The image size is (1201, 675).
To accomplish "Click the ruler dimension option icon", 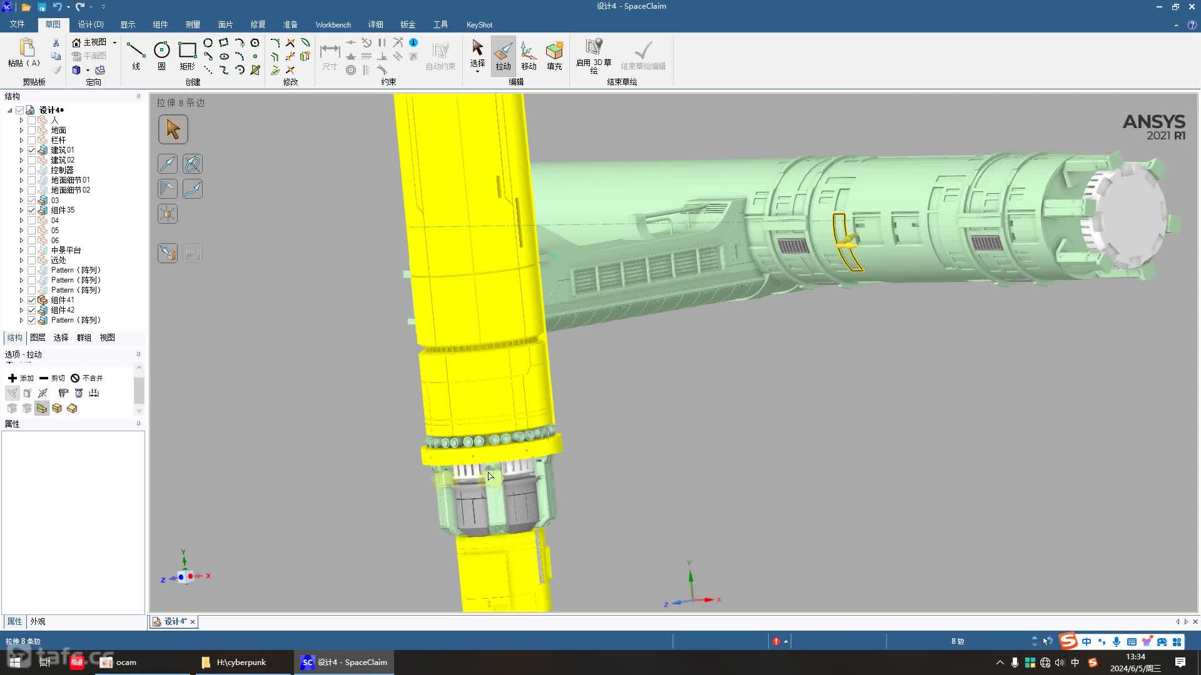I will click(x=94, y=393).
